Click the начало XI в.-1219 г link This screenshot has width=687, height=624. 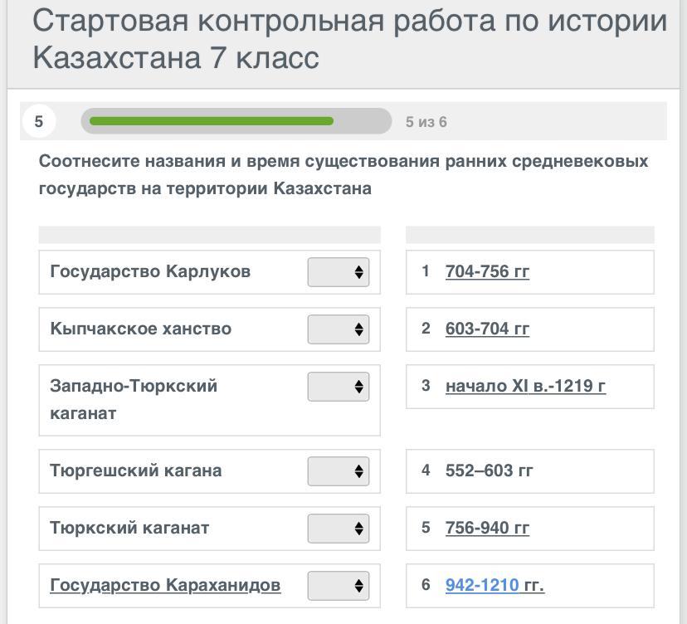point(525,386)
